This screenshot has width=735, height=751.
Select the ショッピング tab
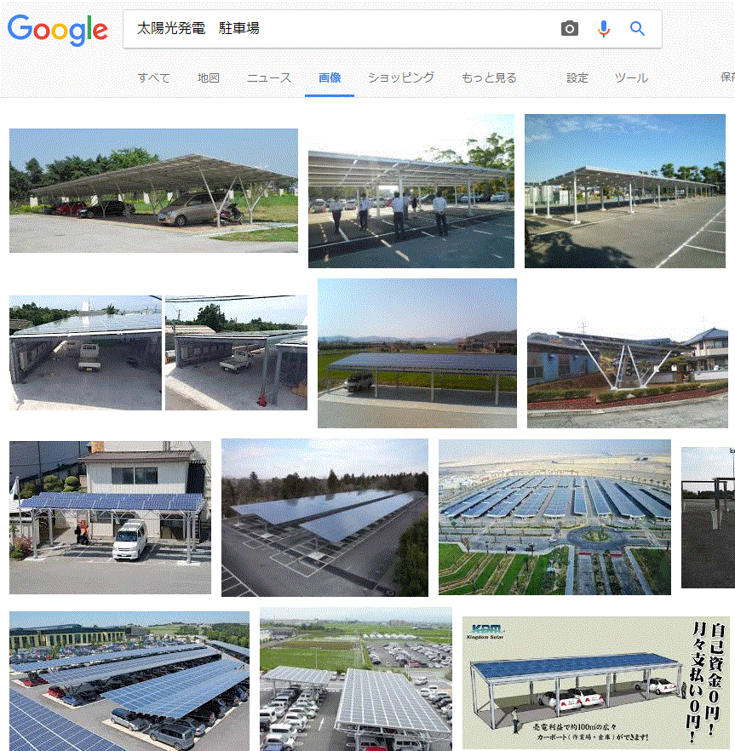pos(401,77)
